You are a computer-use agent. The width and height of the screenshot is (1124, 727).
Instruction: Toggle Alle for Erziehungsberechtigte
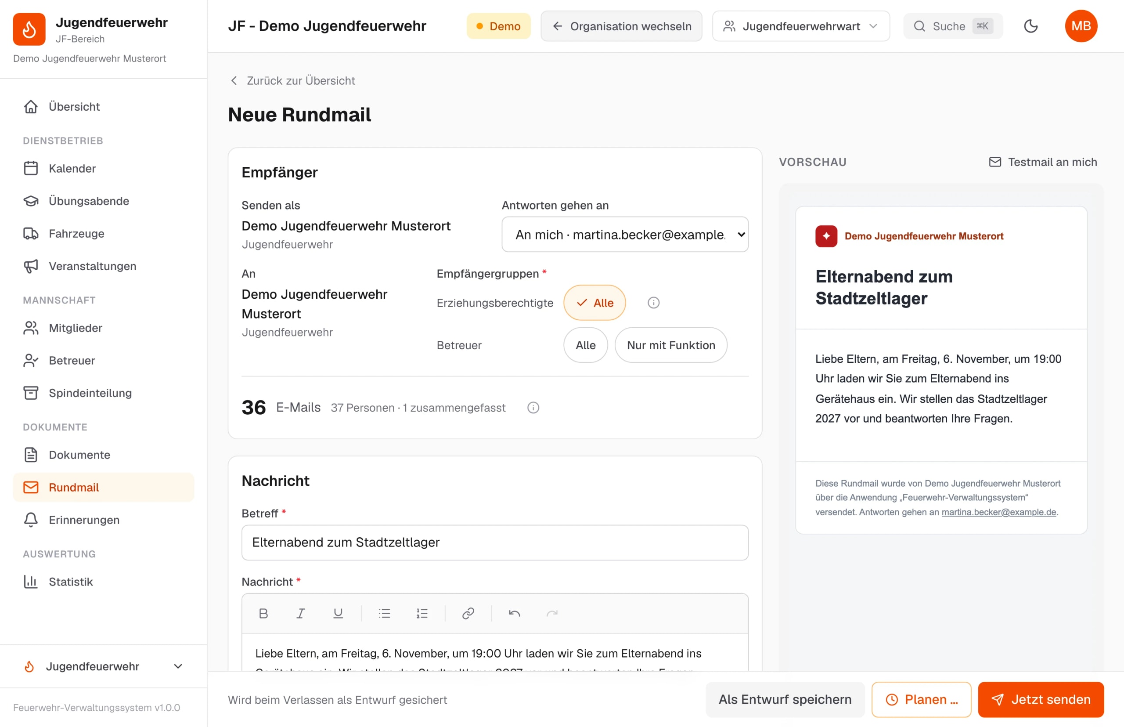tap(594, 303)
